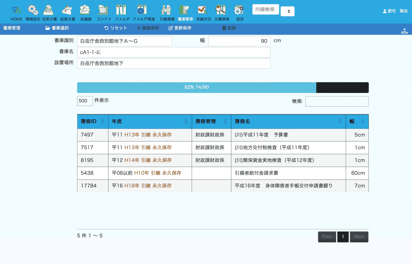Sort table by 簿冊ID column
The width and height of the screenshot is (412, 264).
tap(93, 122)
